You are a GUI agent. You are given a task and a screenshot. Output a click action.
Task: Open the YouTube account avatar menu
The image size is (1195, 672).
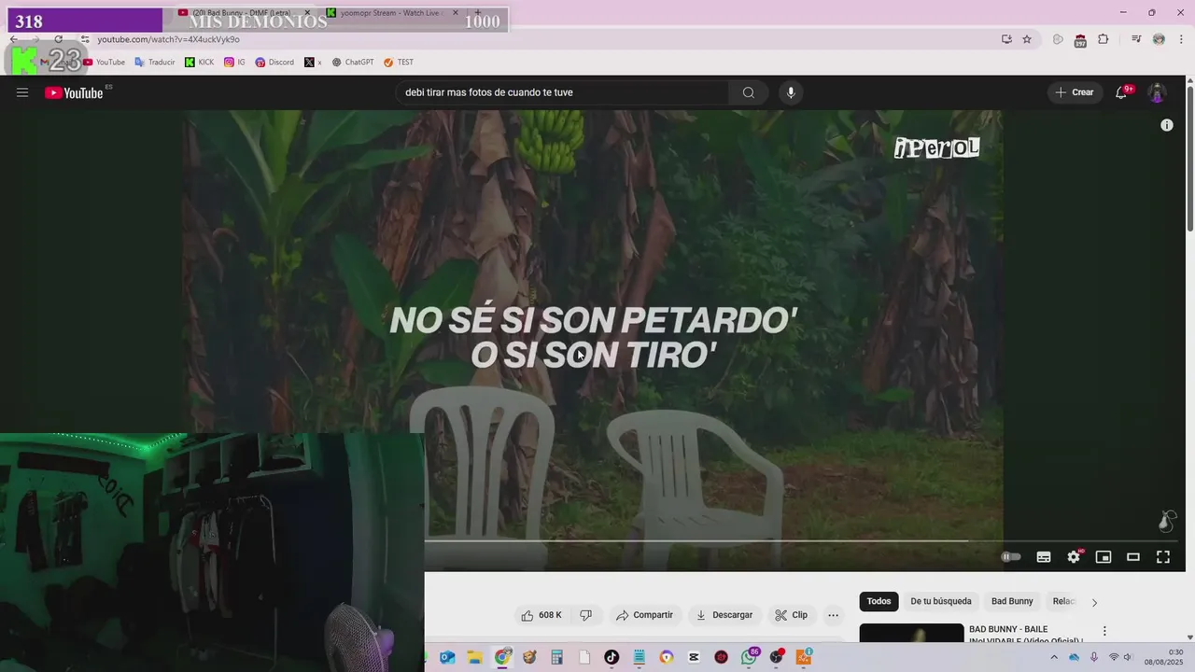point(1157,92)
